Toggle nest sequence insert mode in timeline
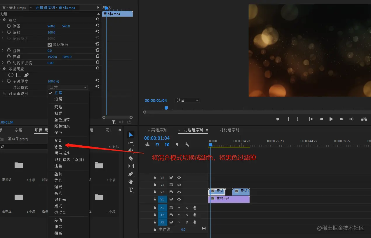 147,144
